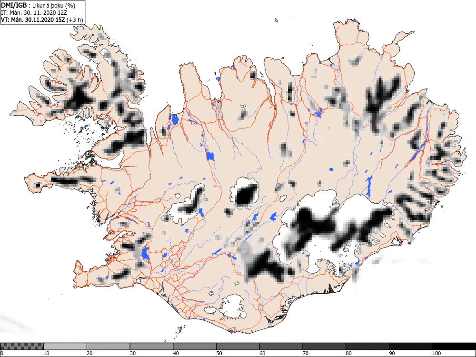Select the 90–100% black legend swatch

point(410,347)
